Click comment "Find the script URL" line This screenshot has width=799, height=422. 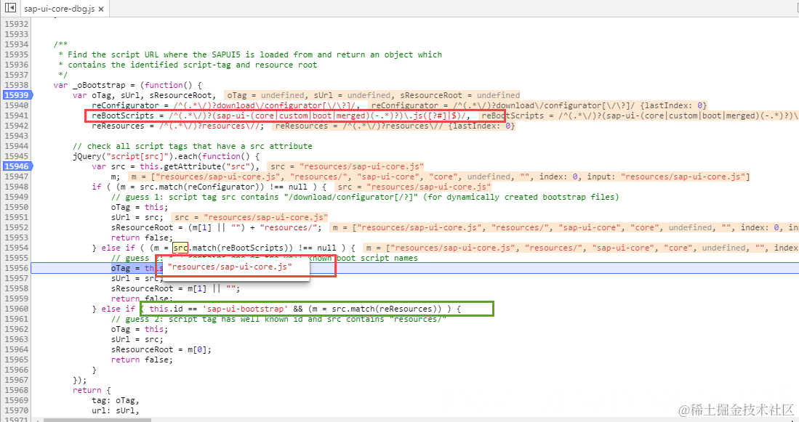point(250,54)
